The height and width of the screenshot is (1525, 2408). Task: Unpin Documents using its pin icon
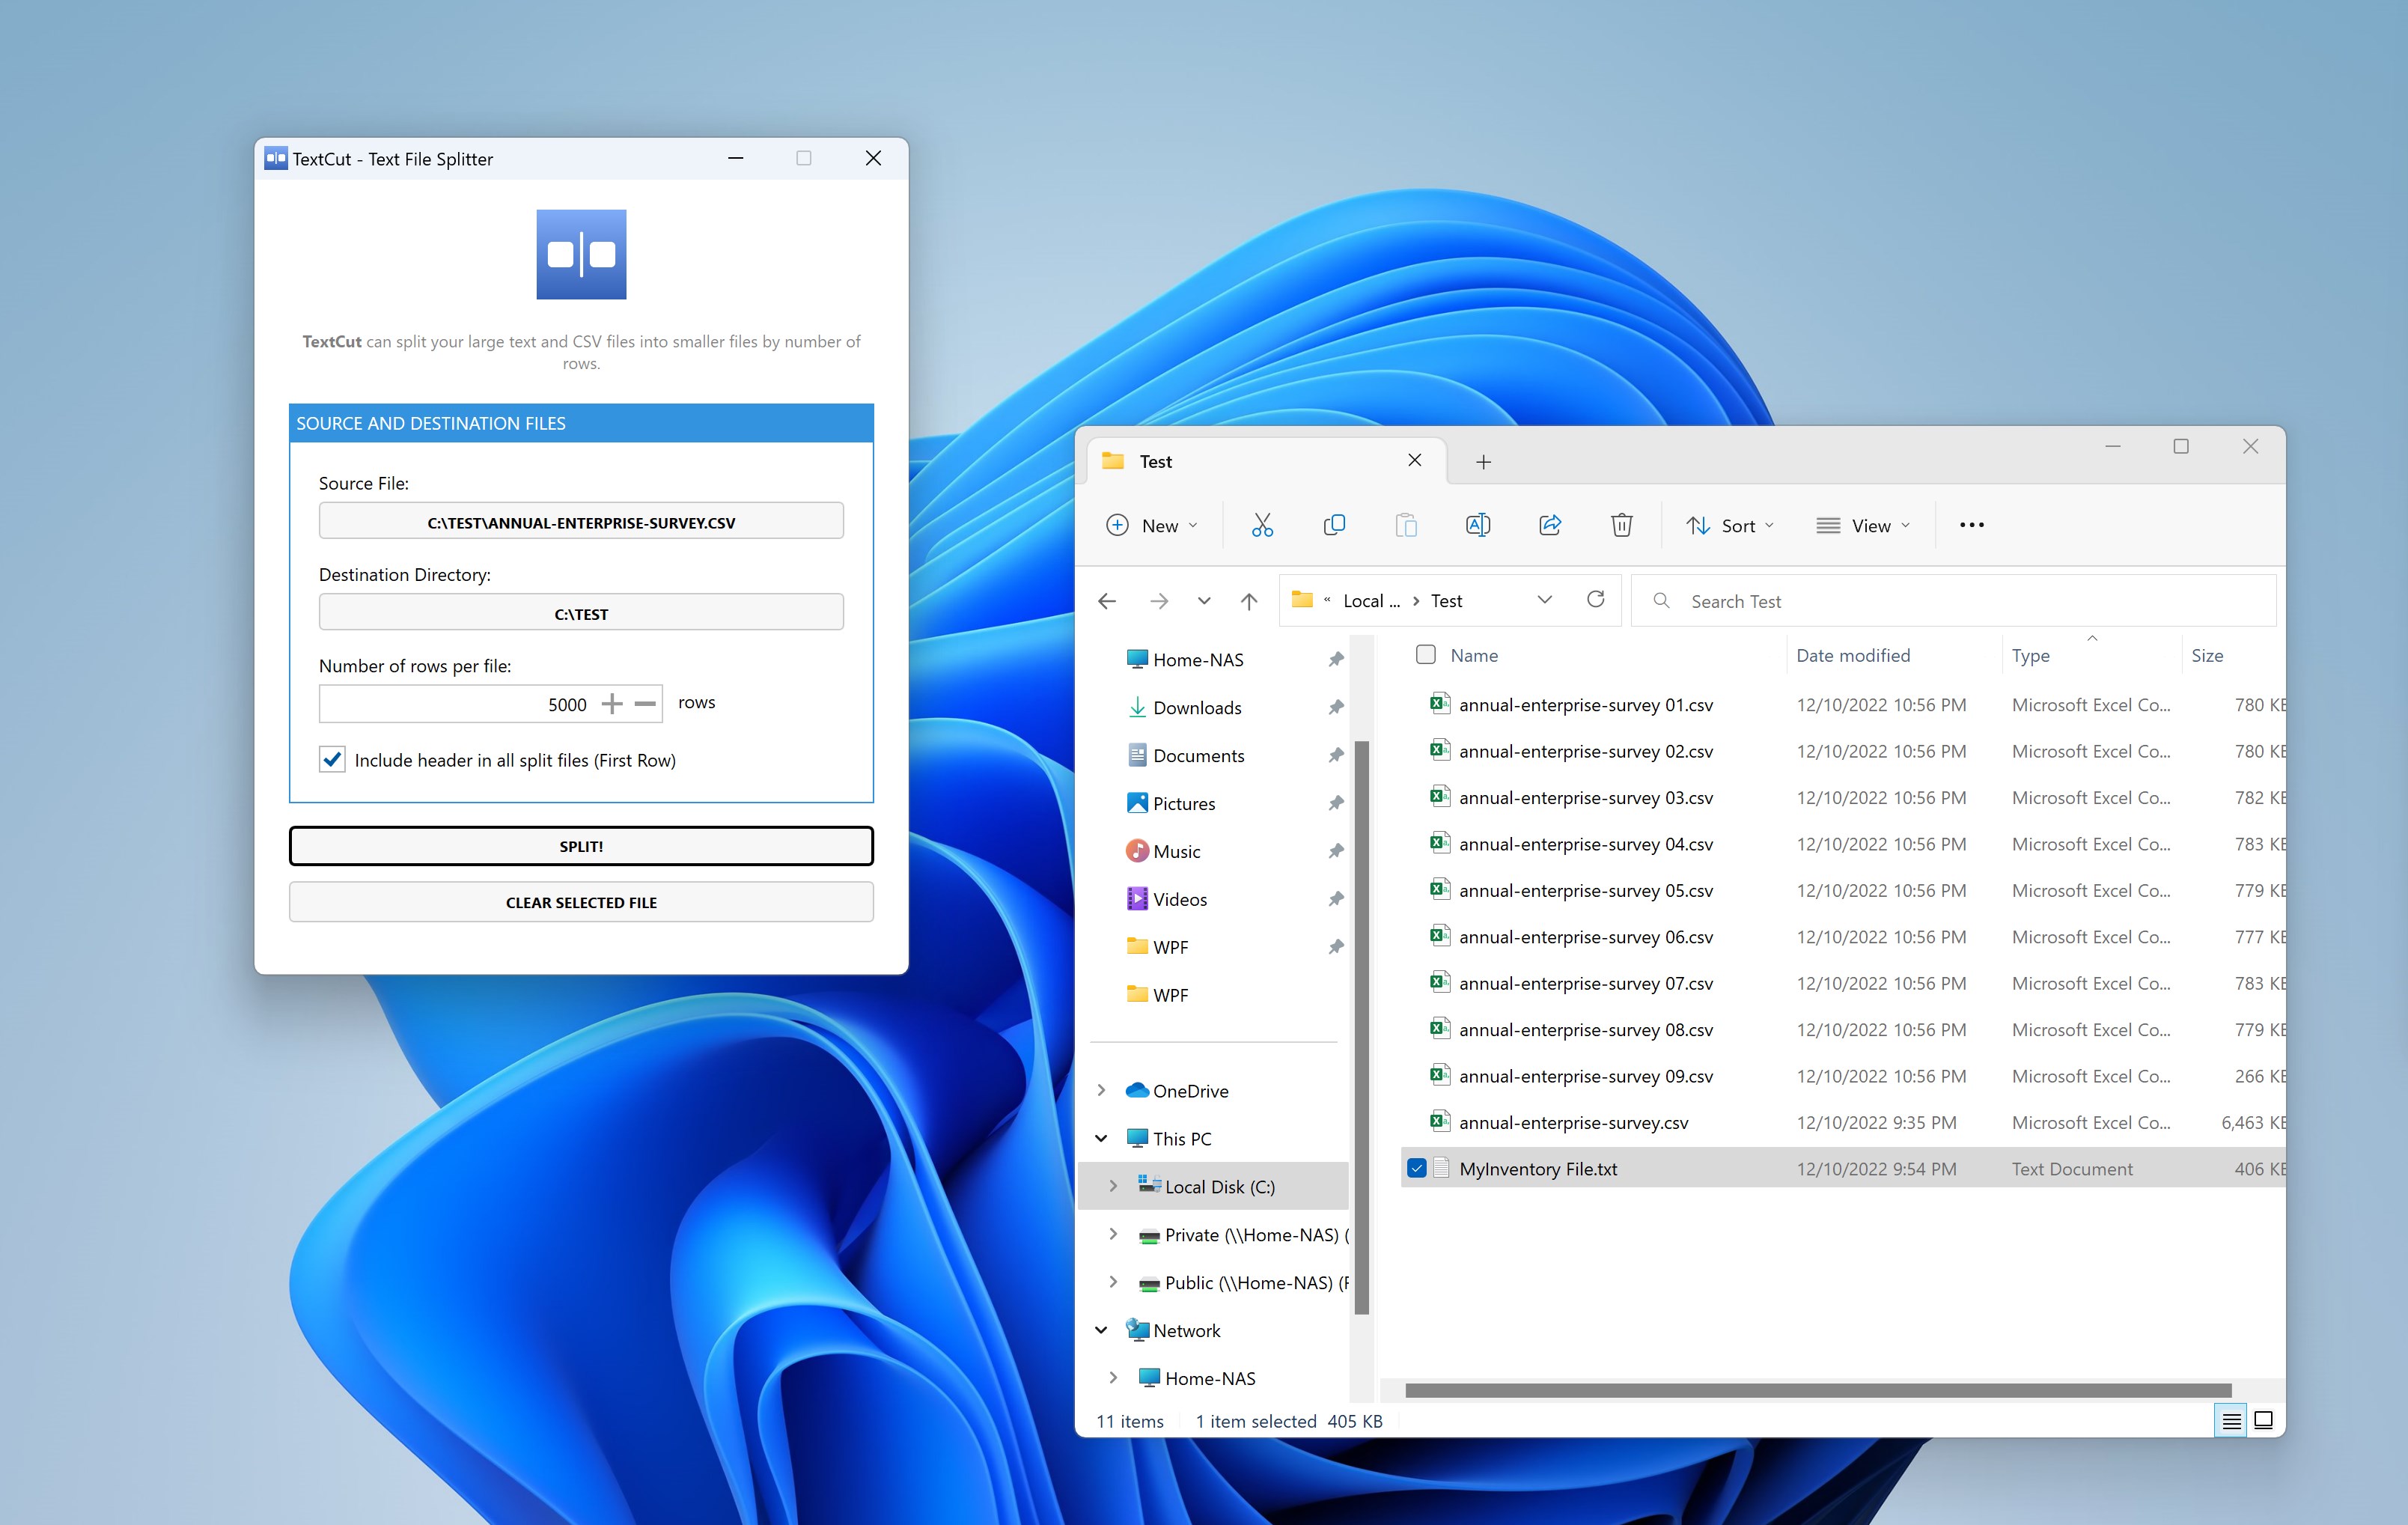click(1336, 756)
